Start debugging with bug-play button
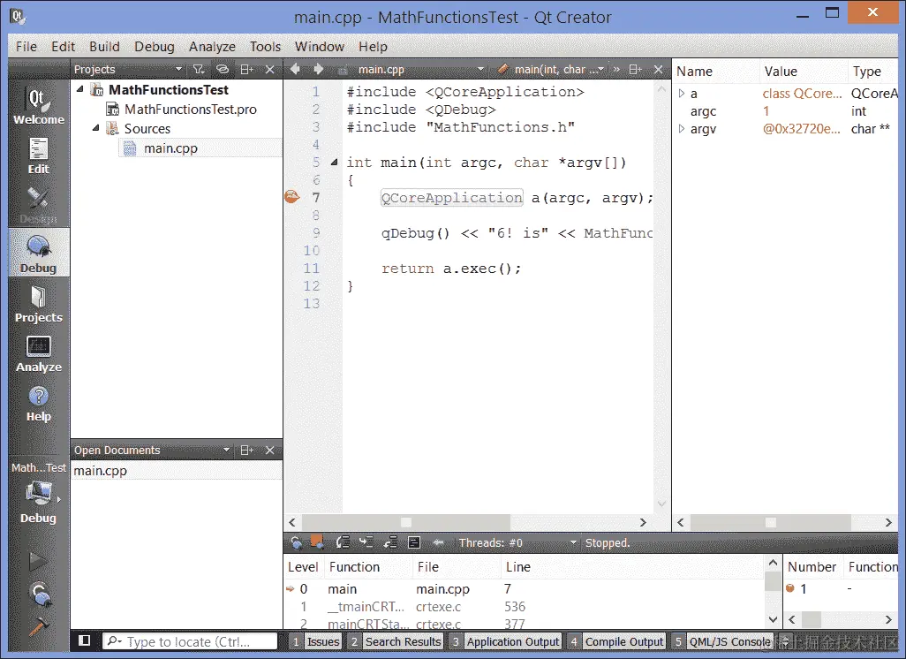Image resolution: width=906 pixels, height=659 pixels. (39, 594)
